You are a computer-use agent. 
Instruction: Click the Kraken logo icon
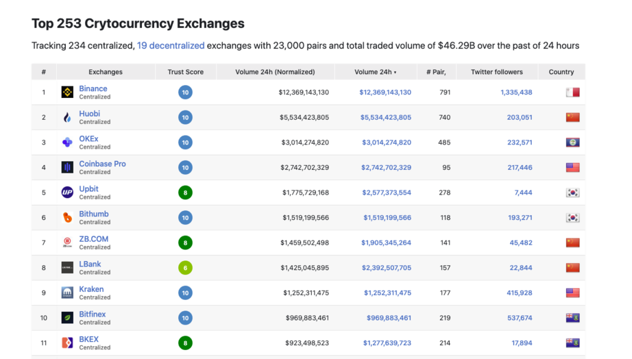coord(67,293)
